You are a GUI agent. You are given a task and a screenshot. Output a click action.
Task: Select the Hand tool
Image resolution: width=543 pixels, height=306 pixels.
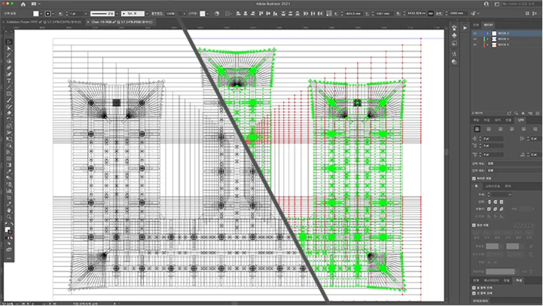[x=9, y=210]
